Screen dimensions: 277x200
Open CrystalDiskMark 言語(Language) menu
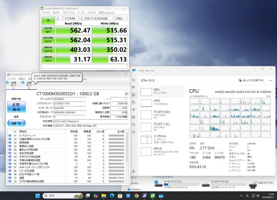click(106, 12)
